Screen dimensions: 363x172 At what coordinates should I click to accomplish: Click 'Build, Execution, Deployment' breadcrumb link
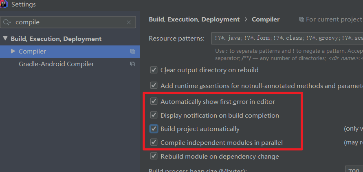(194, 19)
